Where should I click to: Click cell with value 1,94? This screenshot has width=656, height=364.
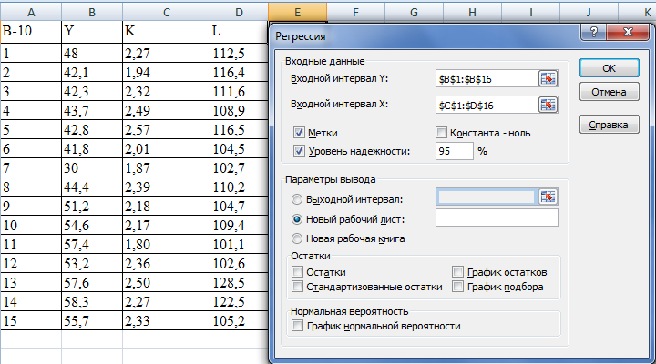(x=167, y=72)
